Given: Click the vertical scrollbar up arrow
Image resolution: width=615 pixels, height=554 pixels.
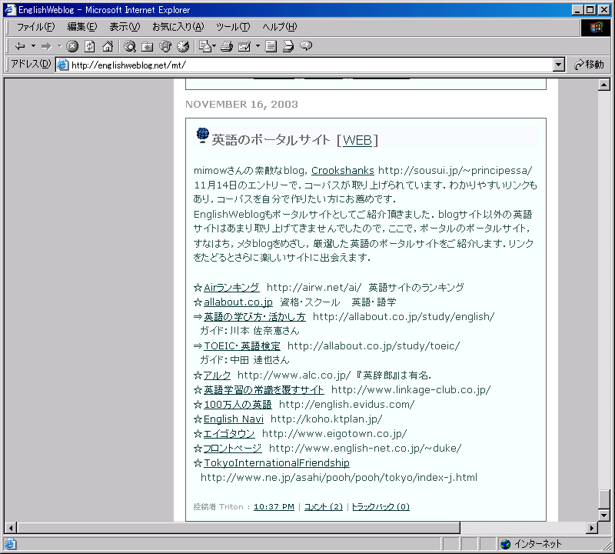Looking at the screenshot, I should (x=604, y=85).
